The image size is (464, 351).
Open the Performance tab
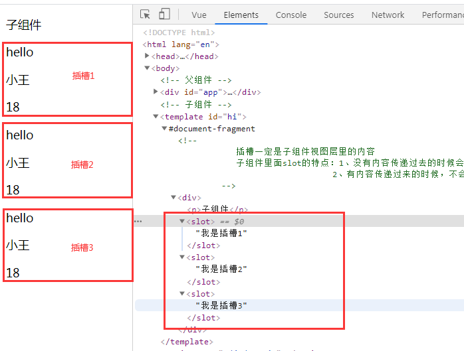[x=442, y=15]
